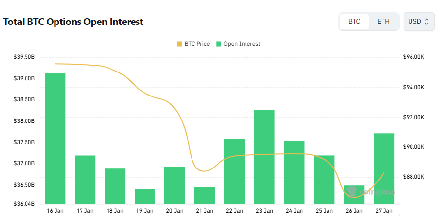438x216 pixels.
Task: Click the 22 Jan open interest bar
Action: 235,171
